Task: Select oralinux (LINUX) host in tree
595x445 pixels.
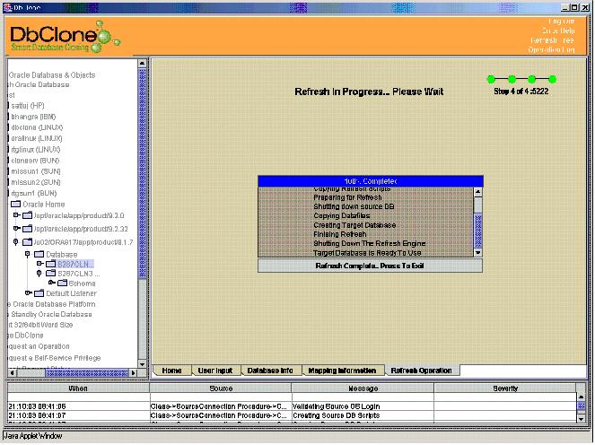Action: coord(37,138)
